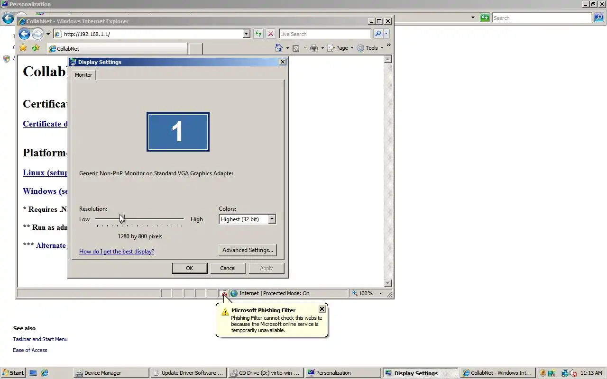
Task: Open Advanced Settings button
Action: tap(248, 250)
